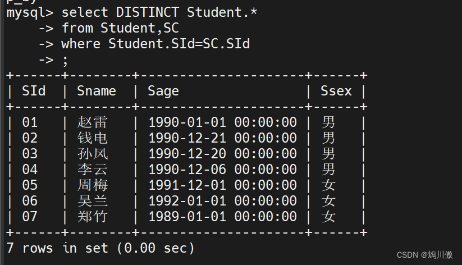Click the CSDN watermark text
This screenshot has width=462, height=265.
pyautogui.click(x=424, y=255)
